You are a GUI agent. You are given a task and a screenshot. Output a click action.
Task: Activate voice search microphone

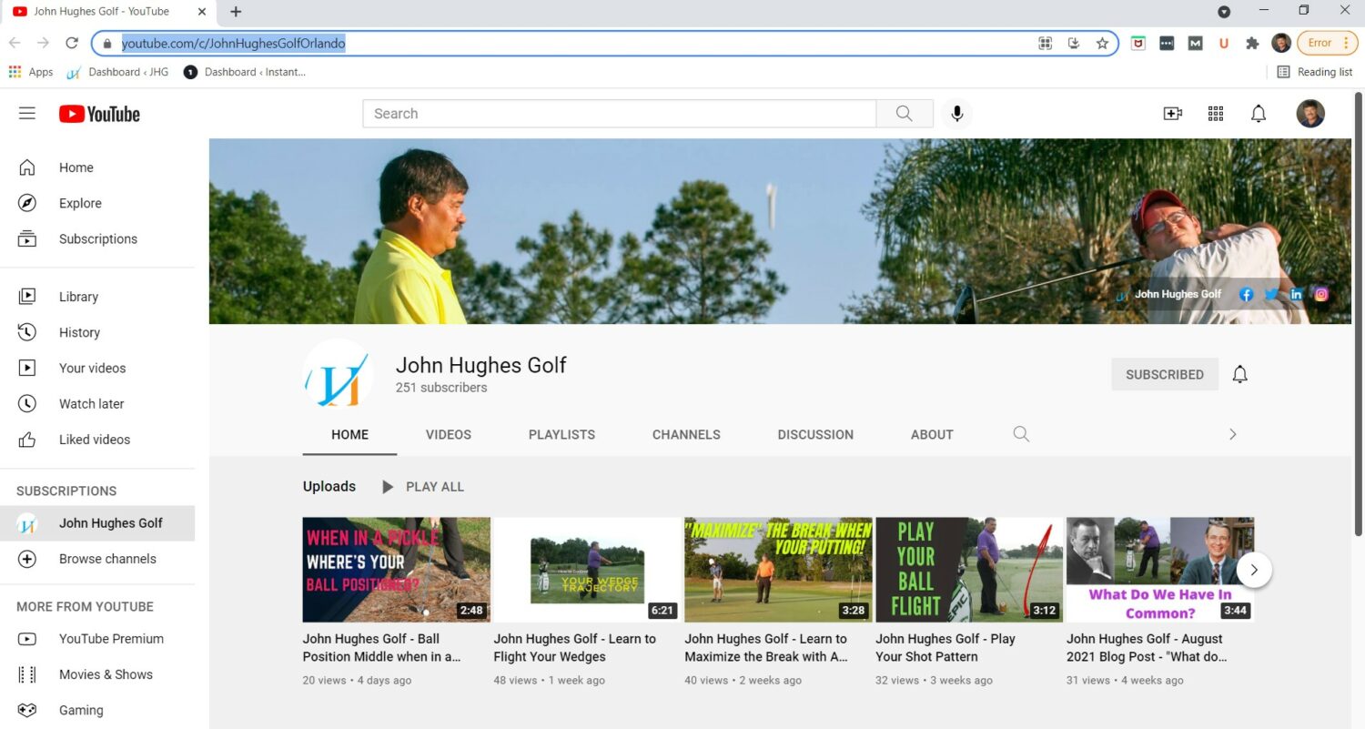tap(956, 114)
